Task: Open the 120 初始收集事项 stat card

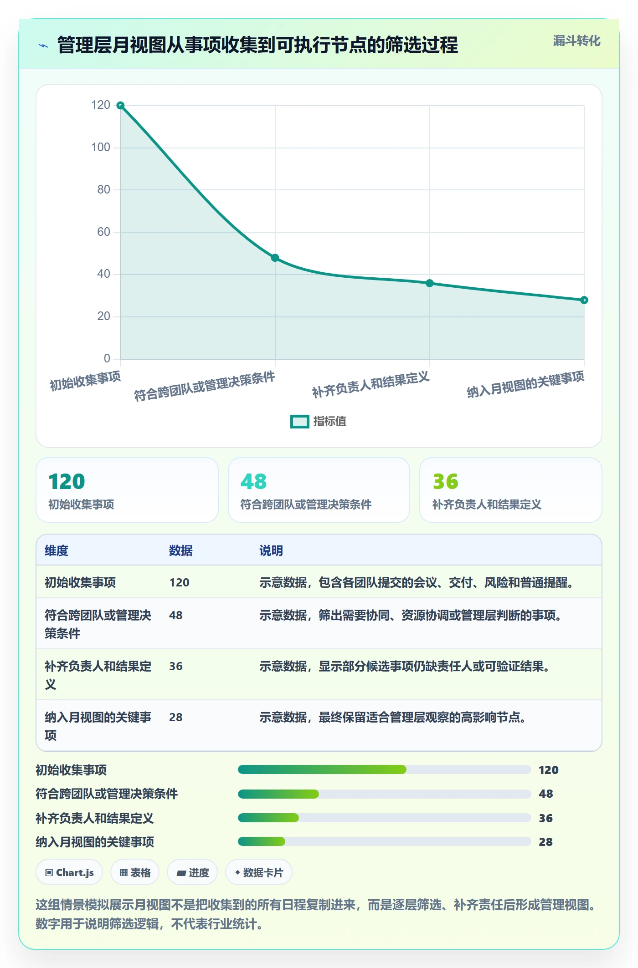Action: point(127,490)
